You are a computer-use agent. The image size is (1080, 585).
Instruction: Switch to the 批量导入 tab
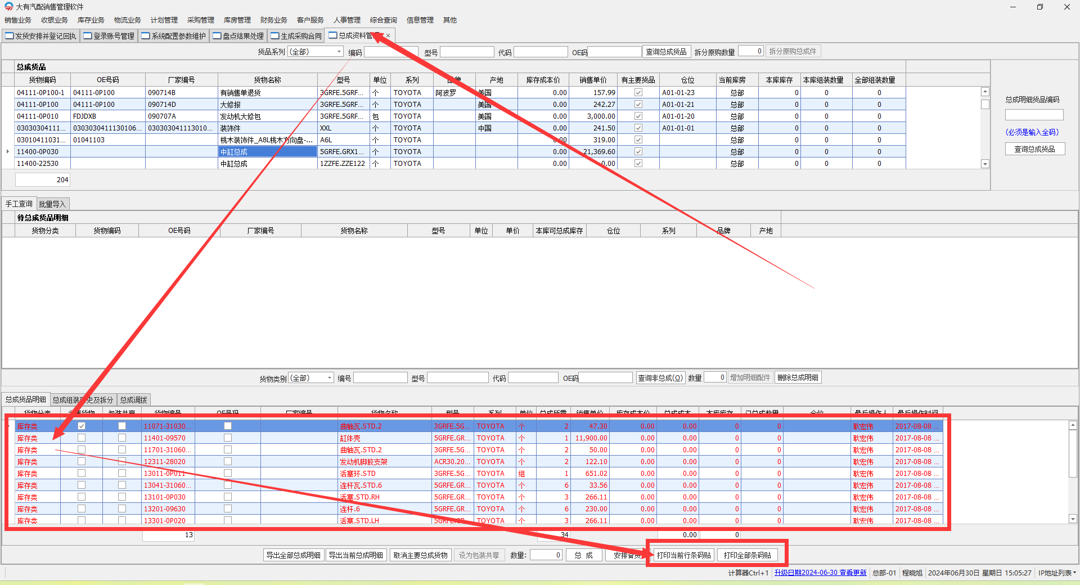(52, 204)
